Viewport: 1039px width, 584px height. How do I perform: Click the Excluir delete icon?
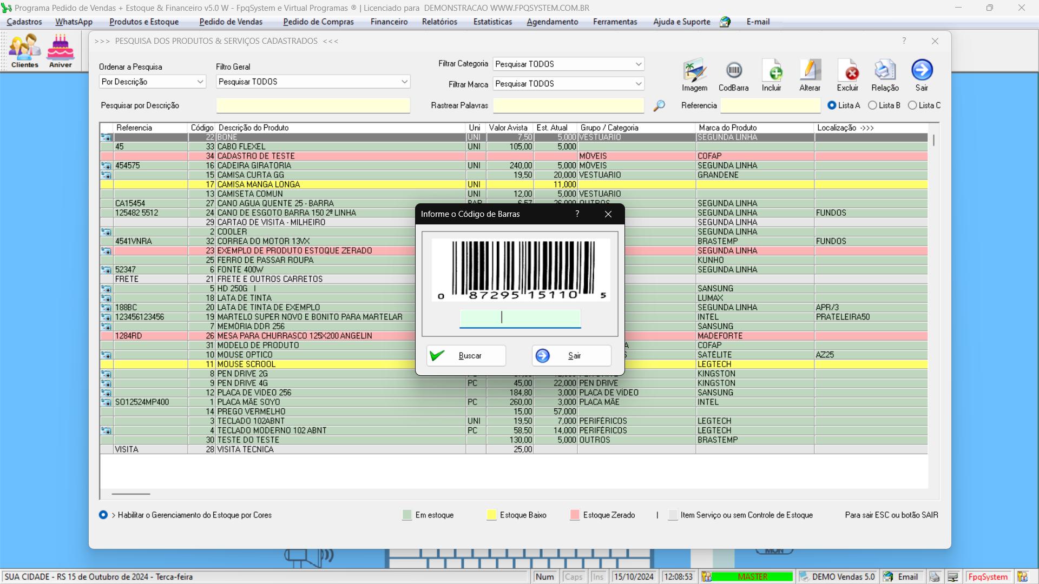click(847, 75)
